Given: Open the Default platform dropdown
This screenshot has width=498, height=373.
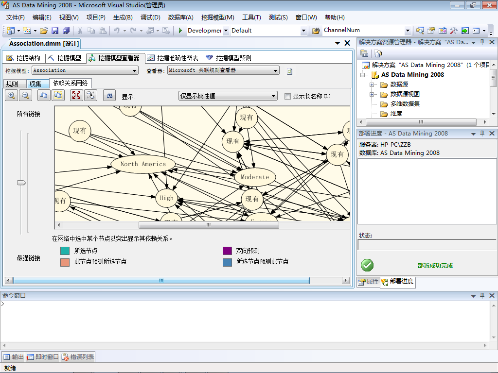Looking at the screenshot, I should [x=303, y=31].
